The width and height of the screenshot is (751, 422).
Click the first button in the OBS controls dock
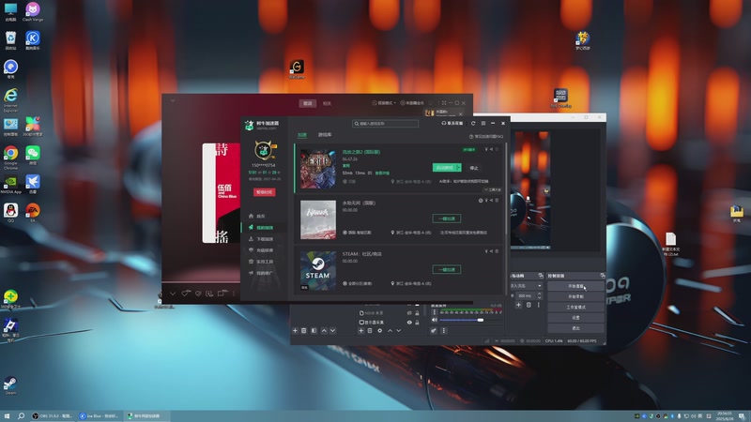click(575, 286)
